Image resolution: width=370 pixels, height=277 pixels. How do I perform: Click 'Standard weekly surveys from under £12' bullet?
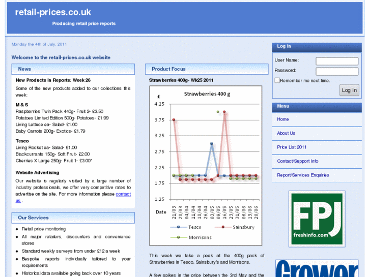71,251
